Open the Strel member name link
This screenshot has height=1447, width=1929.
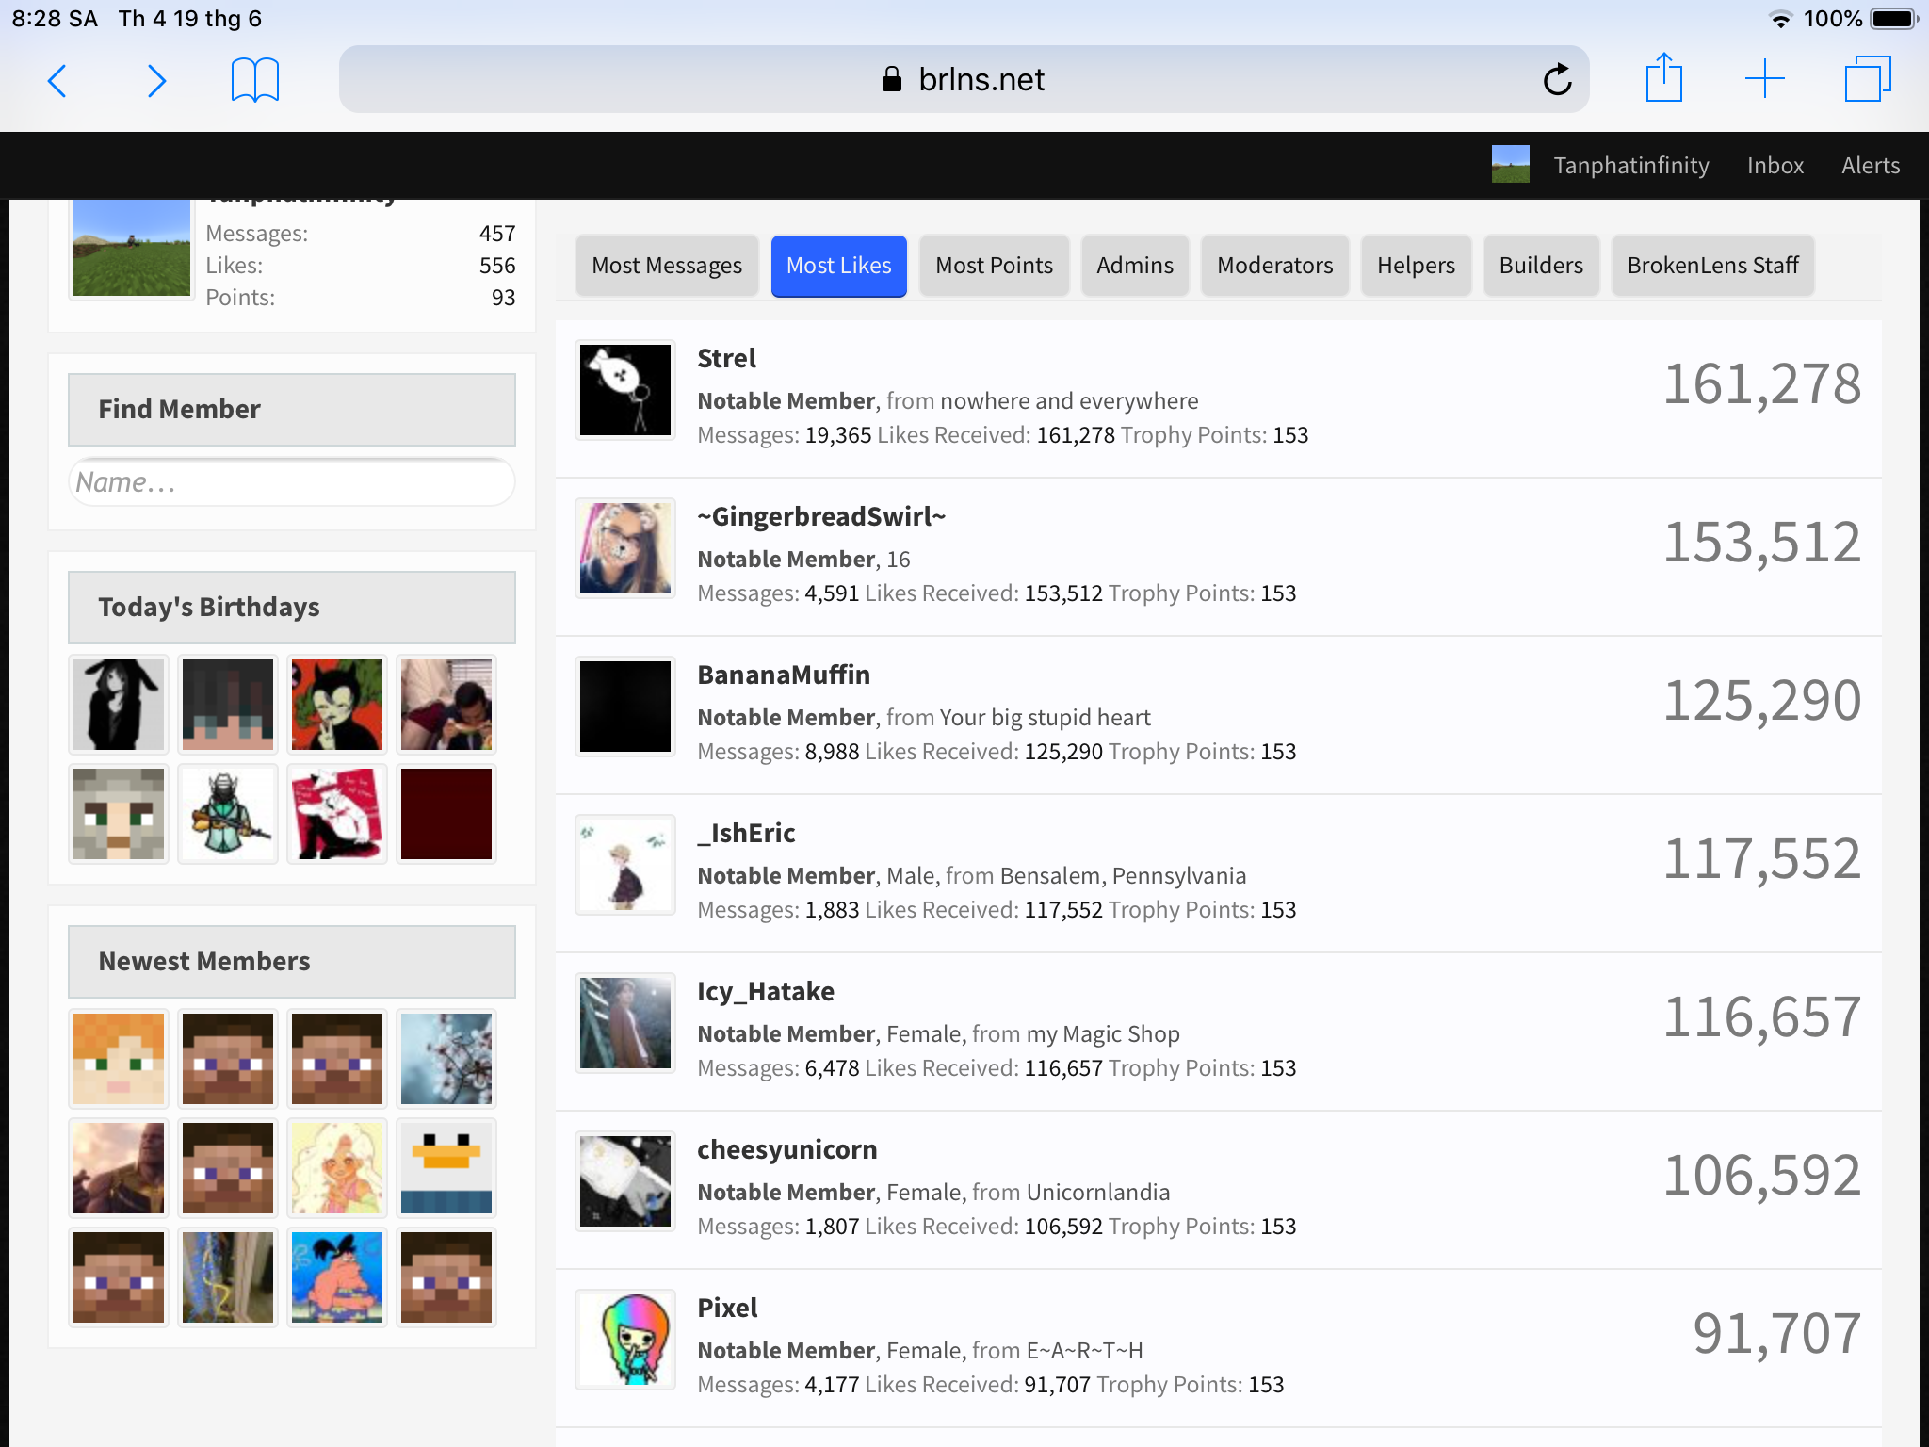click(x=726, y=359)
